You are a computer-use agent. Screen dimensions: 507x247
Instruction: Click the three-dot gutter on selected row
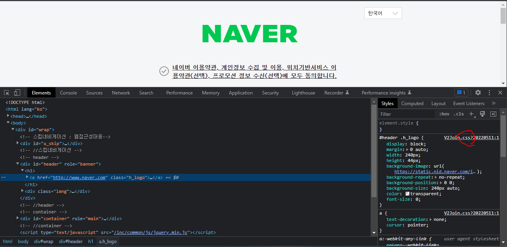3,177
